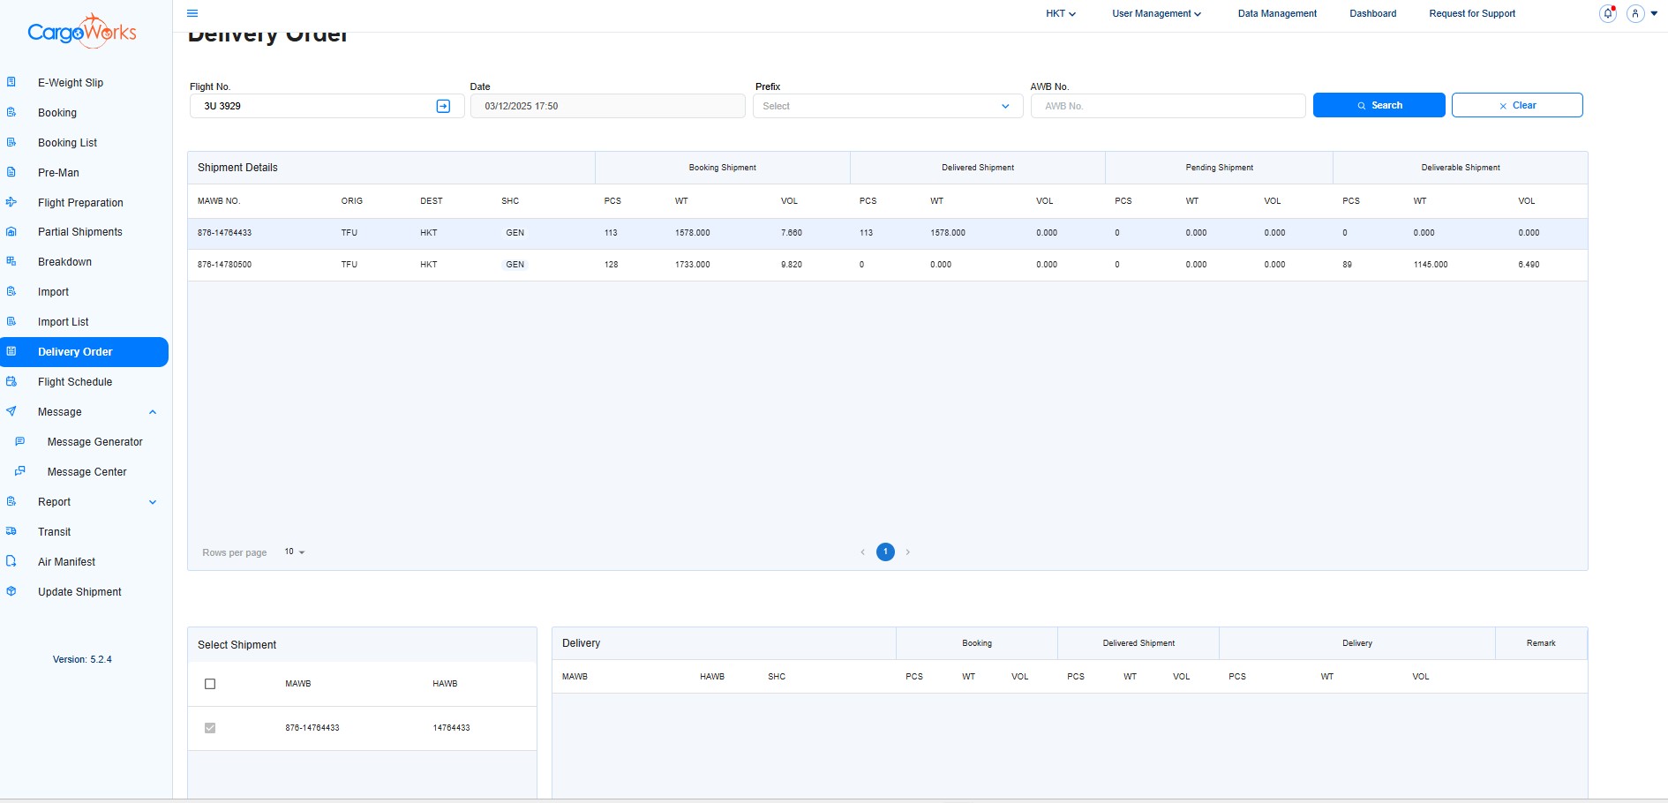Toggle the checkbox for MAWB 876-14764433
Viewport: 1668px width, 803px height.
(210, 728)
